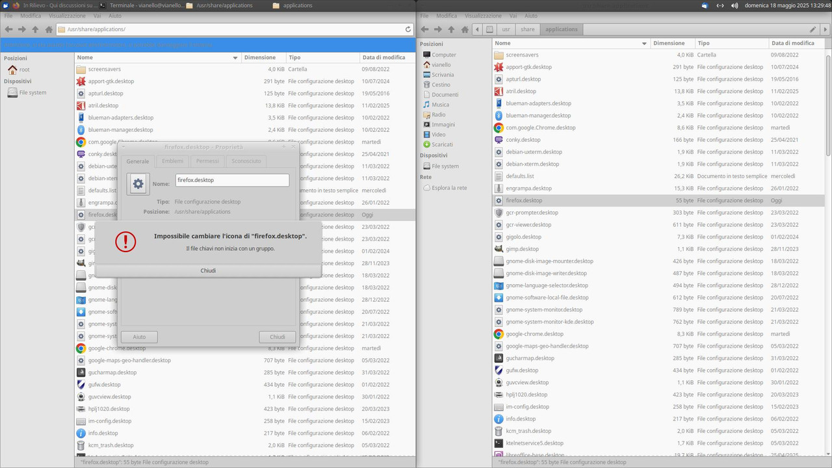This screenshot has width=832, height=468.
Task: Switch to the Emblemi tab
Action: 172,161
